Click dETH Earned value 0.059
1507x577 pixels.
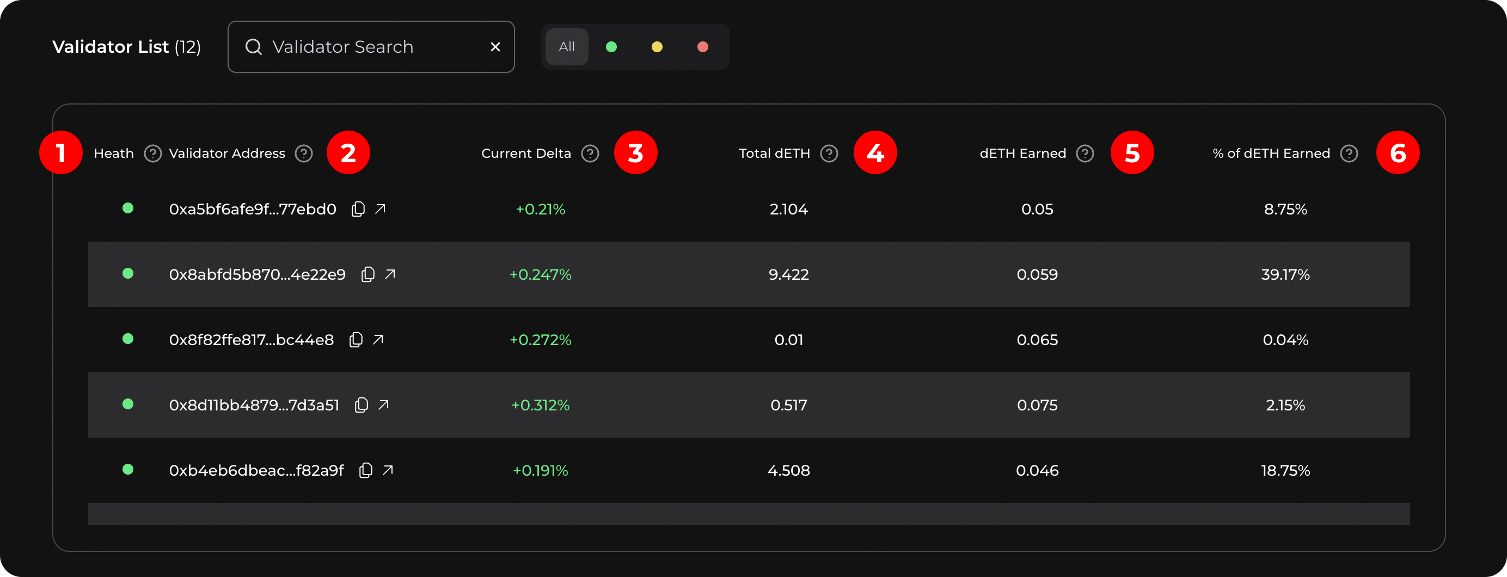pyautogui.click(x=1037, y=274)
